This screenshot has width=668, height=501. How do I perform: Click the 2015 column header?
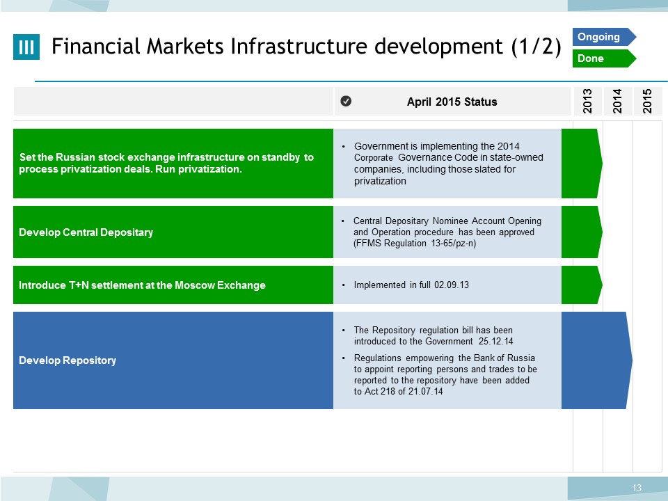coord(648,101)
